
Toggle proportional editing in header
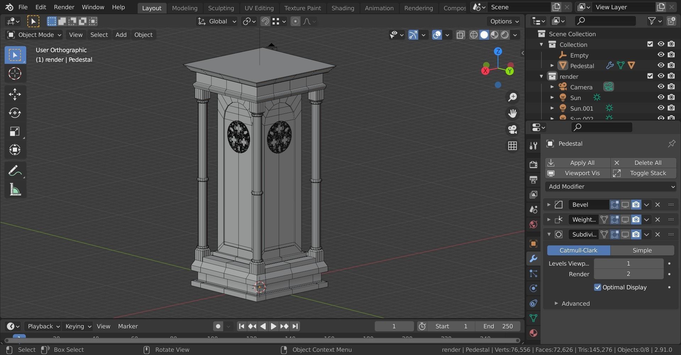[x=295, y=21]
